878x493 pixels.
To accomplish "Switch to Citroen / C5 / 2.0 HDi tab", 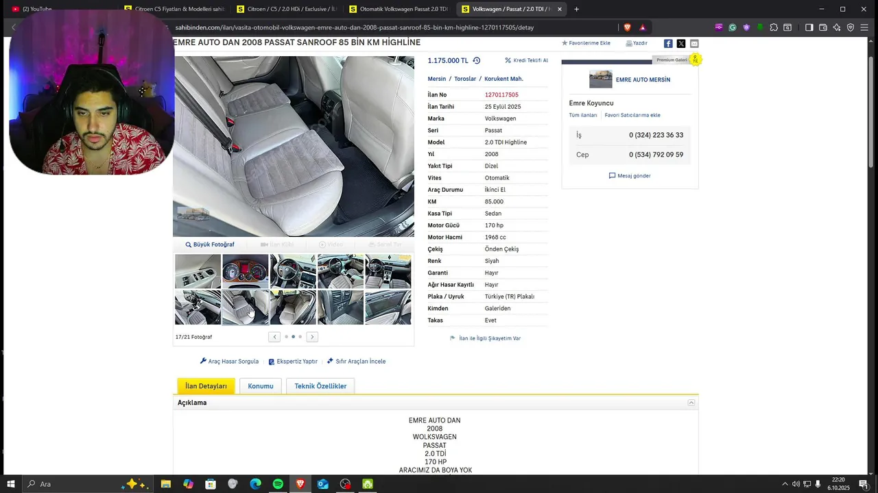I will 287,9.
